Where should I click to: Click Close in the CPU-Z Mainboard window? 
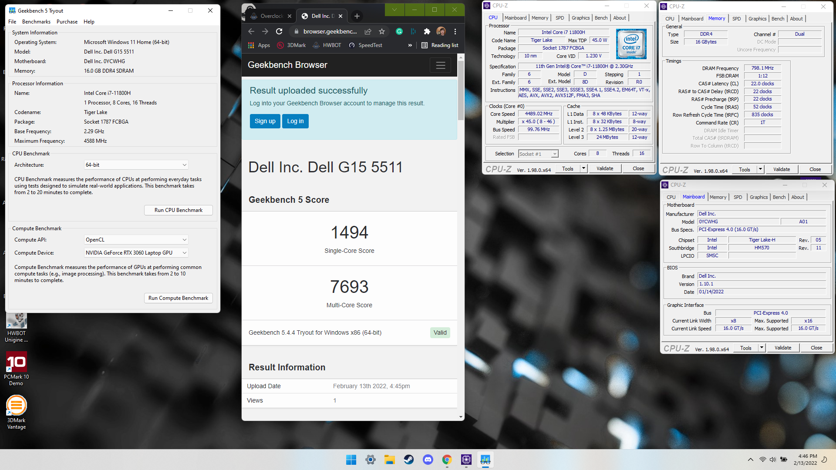(x=816, y=348)
